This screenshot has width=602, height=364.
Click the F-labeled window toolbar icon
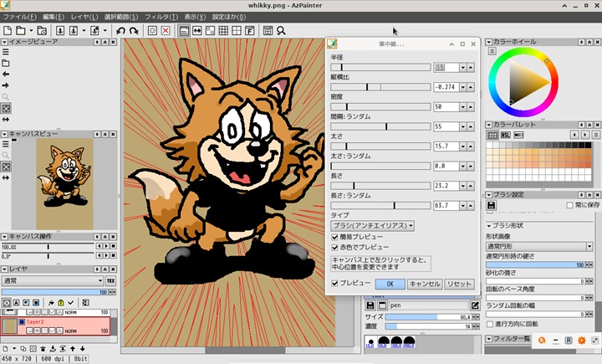(x=249, y=30)
